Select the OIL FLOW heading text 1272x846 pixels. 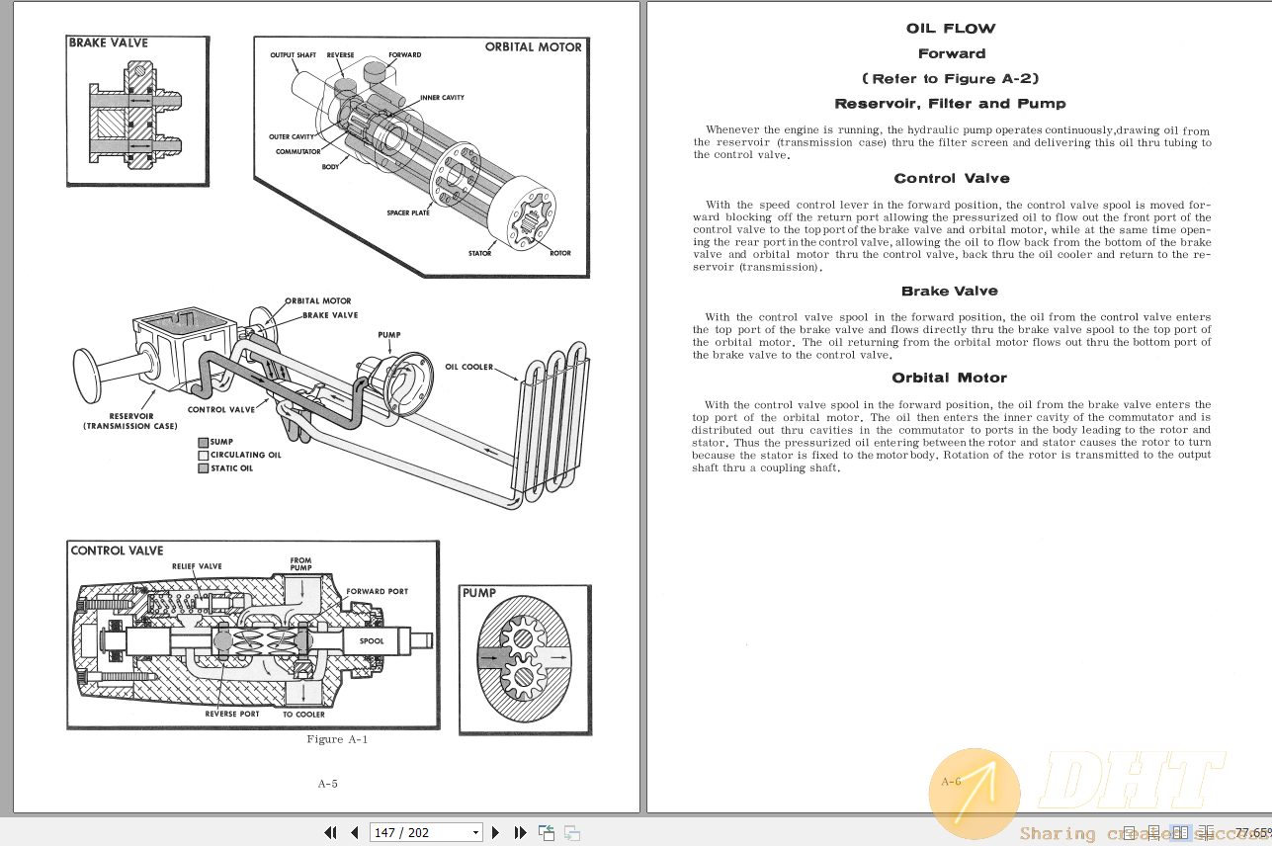(951, 28)
